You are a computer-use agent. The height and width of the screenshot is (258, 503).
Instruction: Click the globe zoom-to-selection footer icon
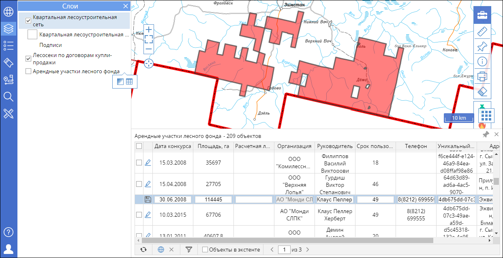click(161, 250)
